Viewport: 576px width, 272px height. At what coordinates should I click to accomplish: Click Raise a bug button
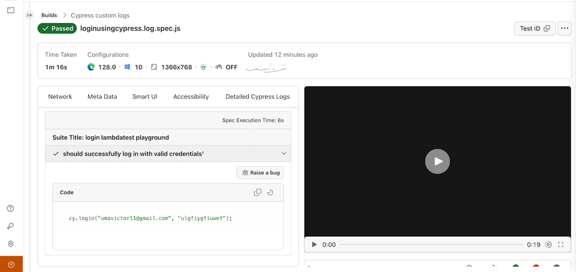tap(260, 173)
